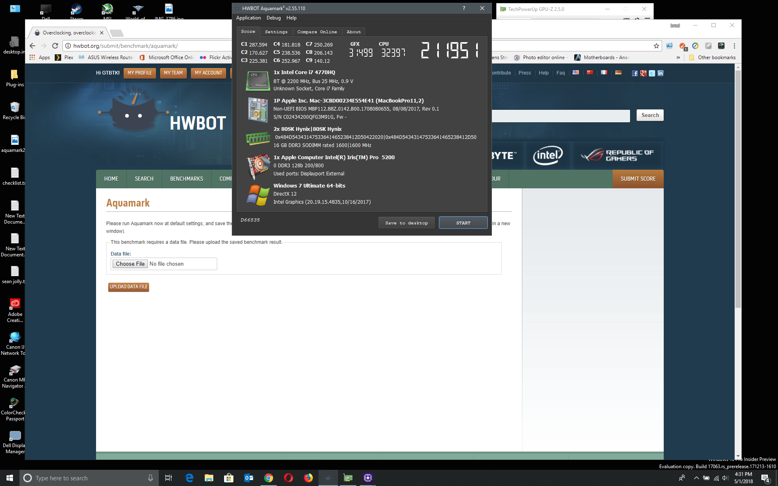Bookmark this page with the star icon
Image resolution: width=778 pixels, height=486 pixels.
(x=656, y=46)
